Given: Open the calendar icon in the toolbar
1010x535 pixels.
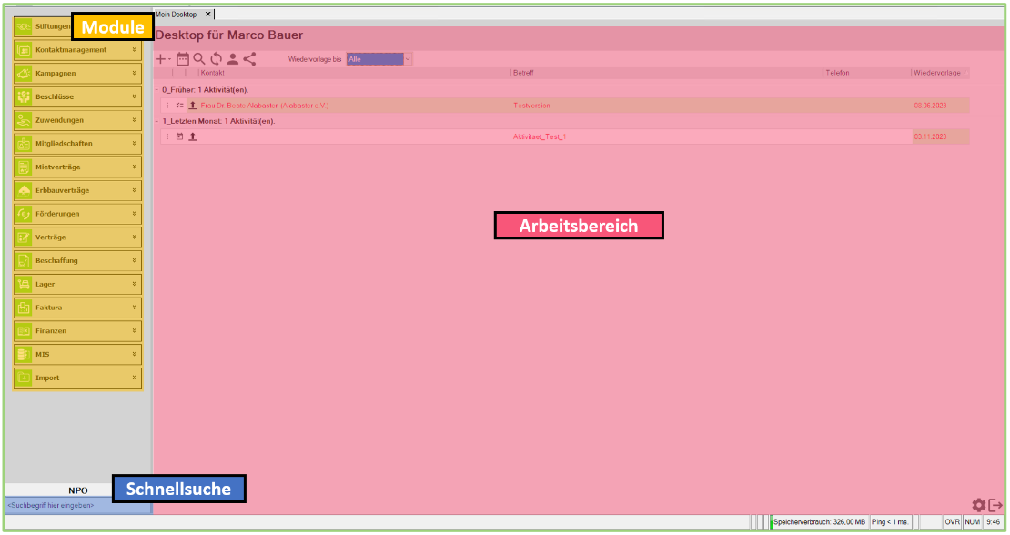Looking at the screenshot, I should pos(183,59).
